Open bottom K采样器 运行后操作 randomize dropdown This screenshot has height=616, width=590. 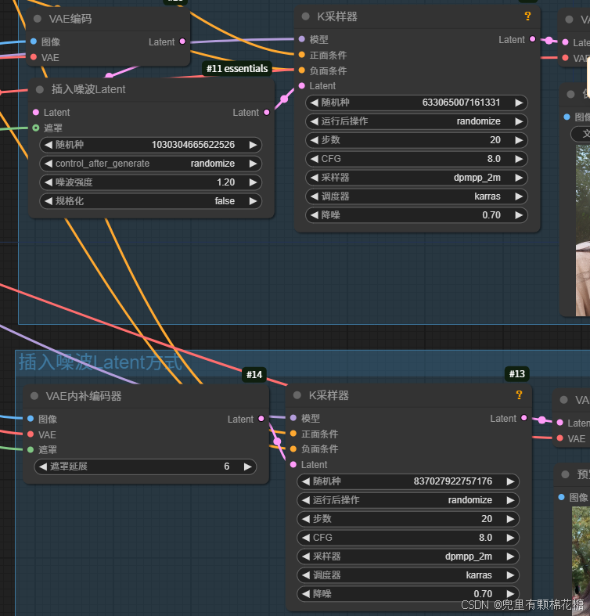point(408,500)
